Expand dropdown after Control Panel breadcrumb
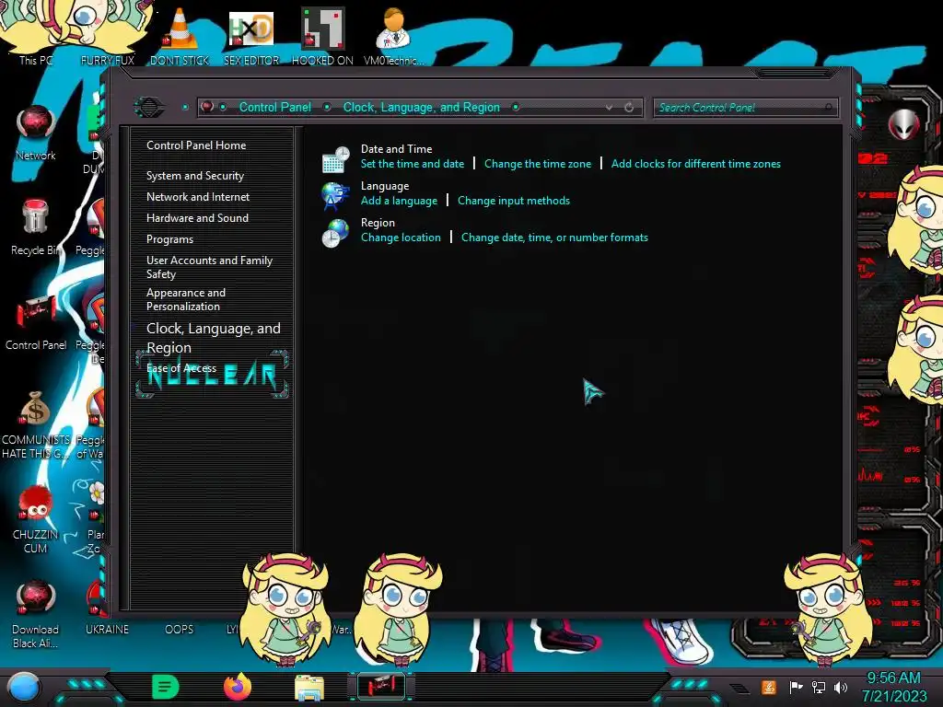 pyautogui.click(x=327, y=107)
